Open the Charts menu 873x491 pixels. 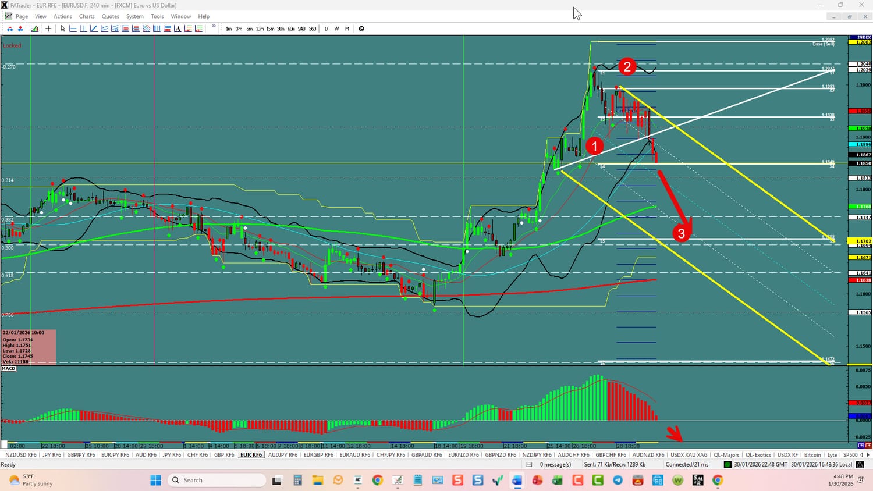(87, 16)
